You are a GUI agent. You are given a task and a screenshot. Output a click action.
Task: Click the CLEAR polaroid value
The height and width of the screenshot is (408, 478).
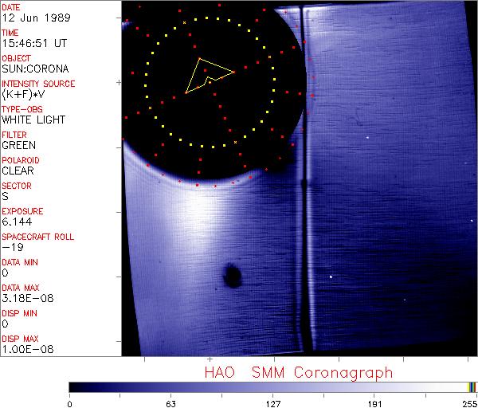click(18, 171)
